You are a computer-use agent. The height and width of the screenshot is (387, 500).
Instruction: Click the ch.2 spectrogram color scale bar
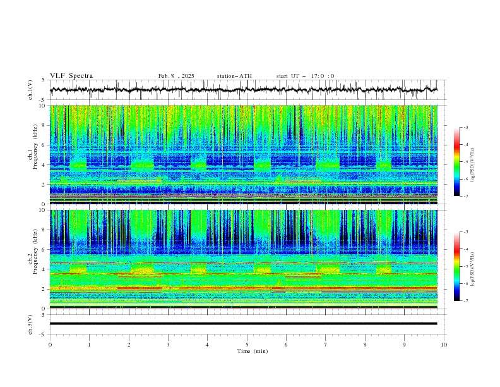point(456,266)
